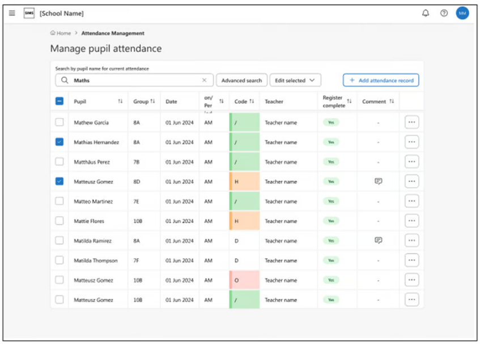Click the SIMS logo icon
The height and width of the screenshot is (347, 480).
coord(29,13)
